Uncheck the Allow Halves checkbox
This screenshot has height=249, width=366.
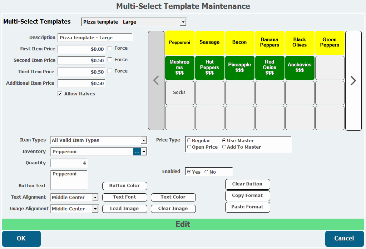(60, 94)
